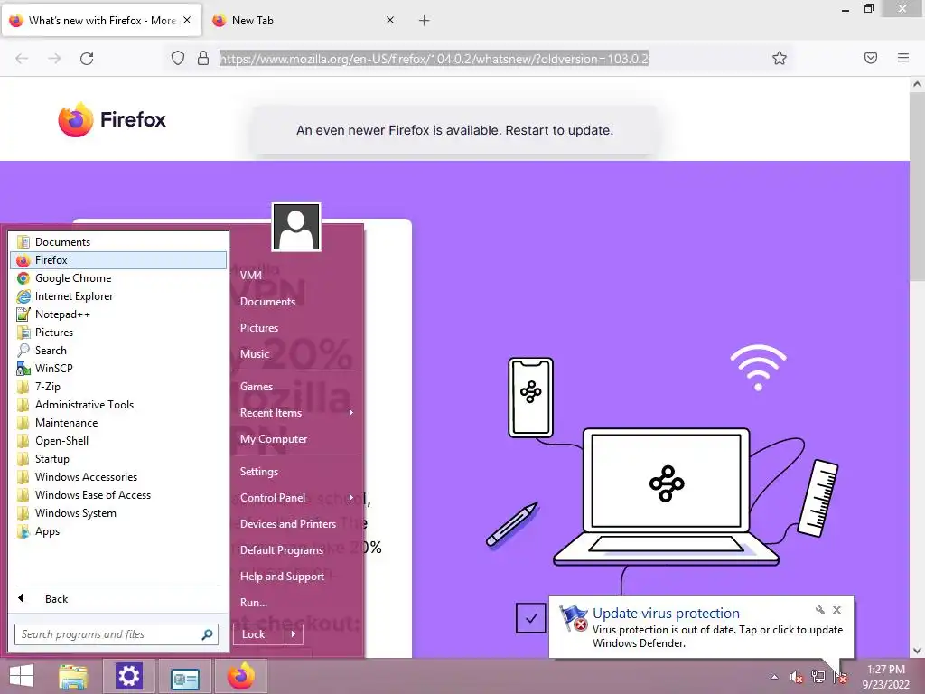Click the Firefox forward arrow button
Image resolution: width=925 pixels, height=694 pixels.
point(54,59)
